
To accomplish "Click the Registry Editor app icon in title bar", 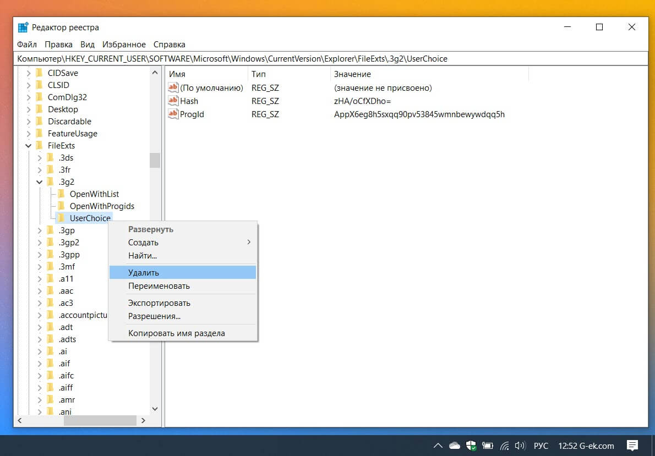I will click(23, 28).
